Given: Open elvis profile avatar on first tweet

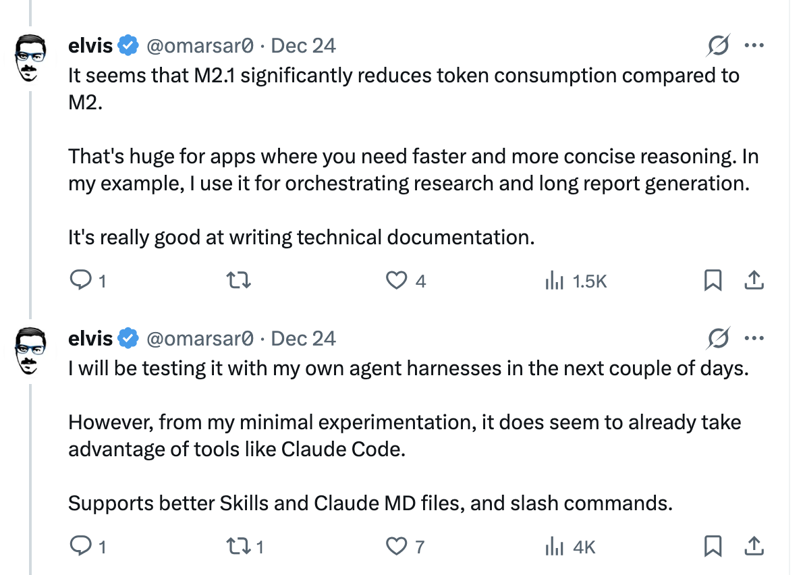Looking at the screenshot, I should tap(30, 58).
